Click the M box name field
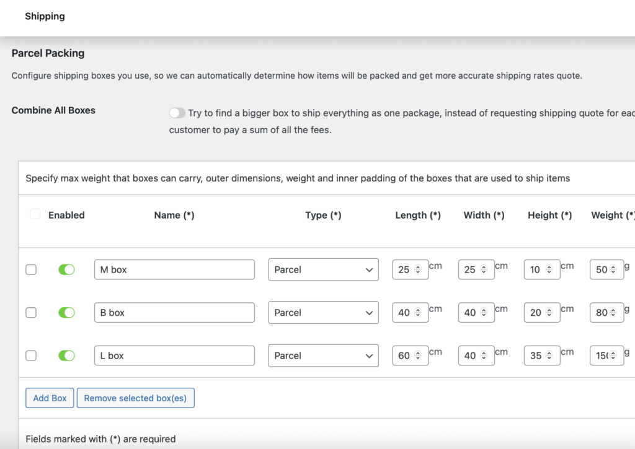 (x=174, y=270)
